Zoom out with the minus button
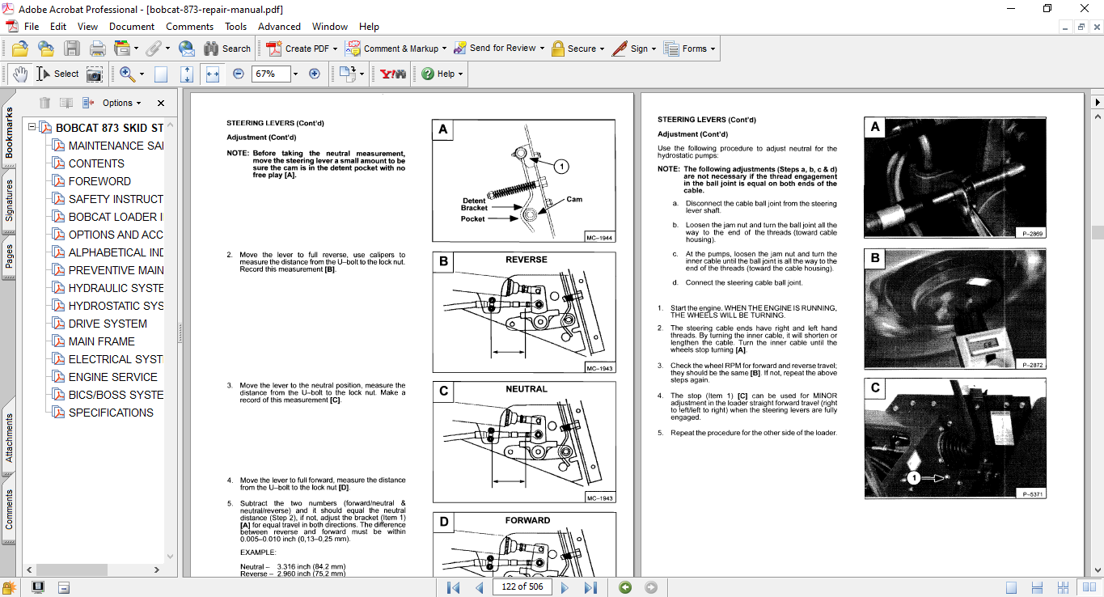Image resolution: width=1104 pixels, height=597 pixels. [x=238, y=74]
